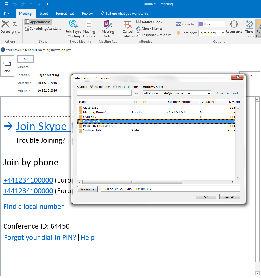Click the Go button in Select Rooms

click(136, 93)
